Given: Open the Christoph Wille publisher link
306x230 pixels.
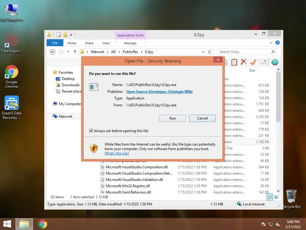Looking at the screenshot, I should point(159,92).
